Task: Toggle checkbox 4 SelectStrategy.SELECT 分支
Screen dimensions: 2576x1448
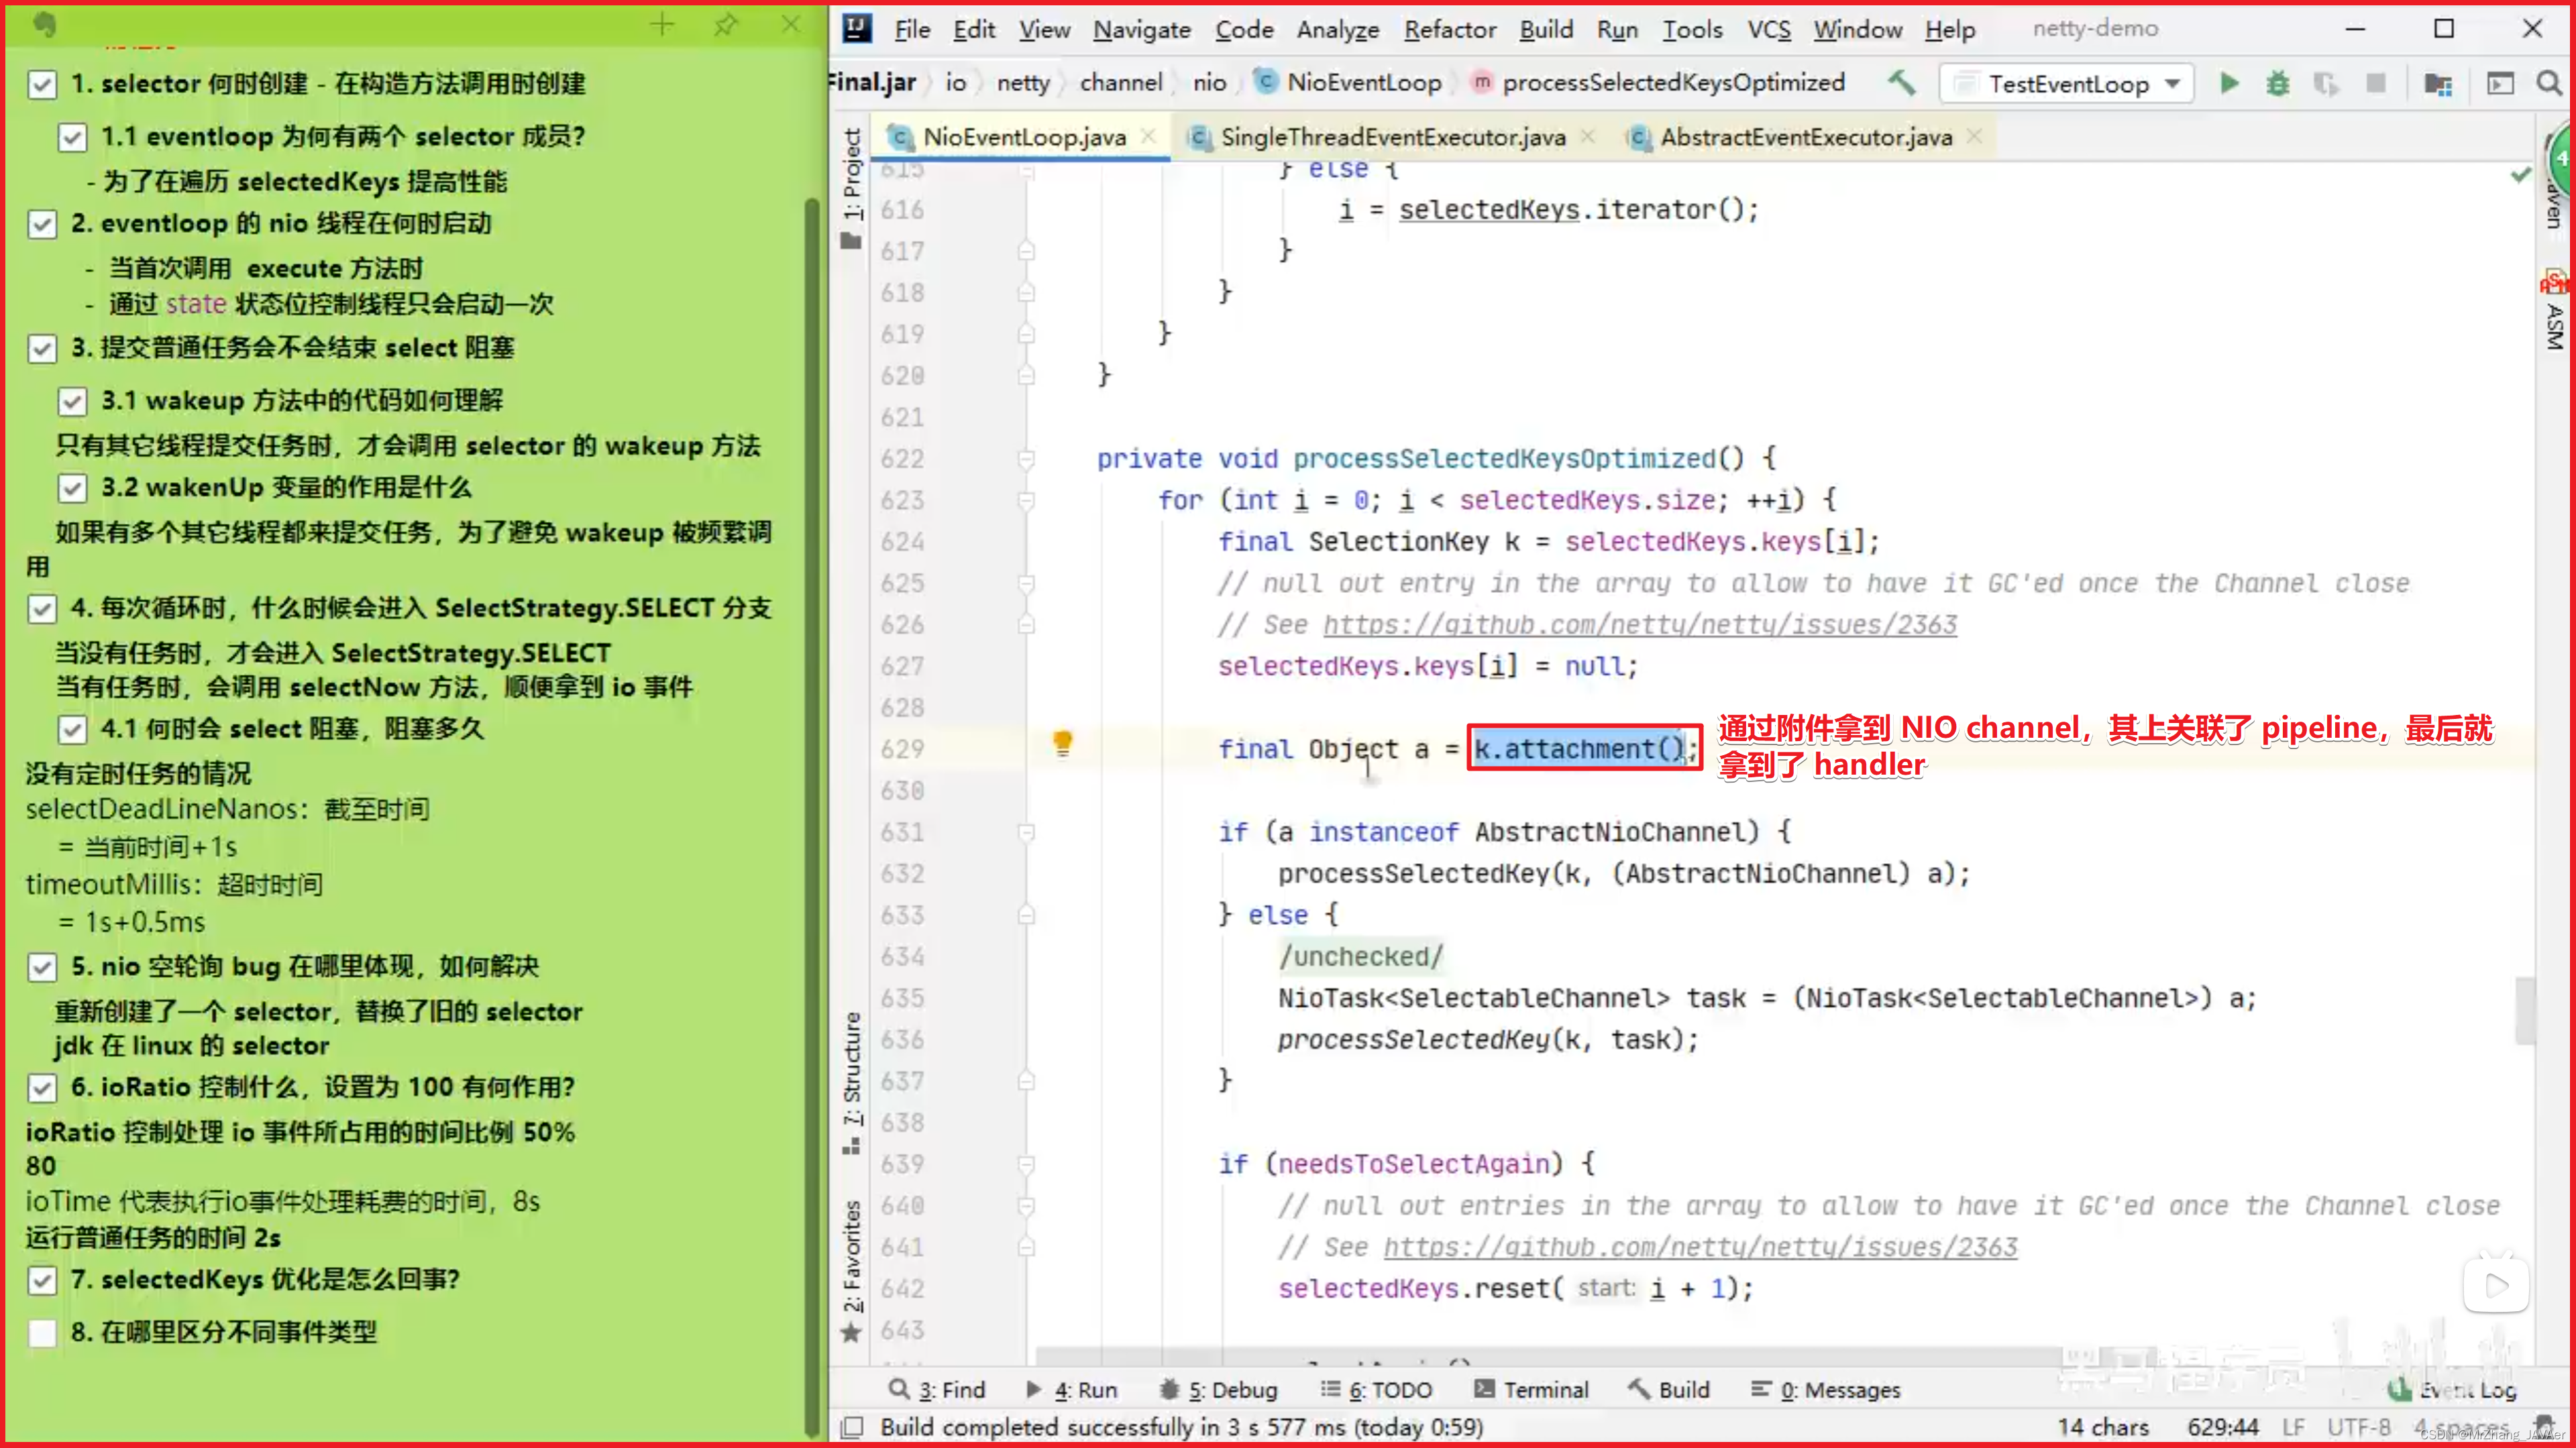Action: click(42, 609)
